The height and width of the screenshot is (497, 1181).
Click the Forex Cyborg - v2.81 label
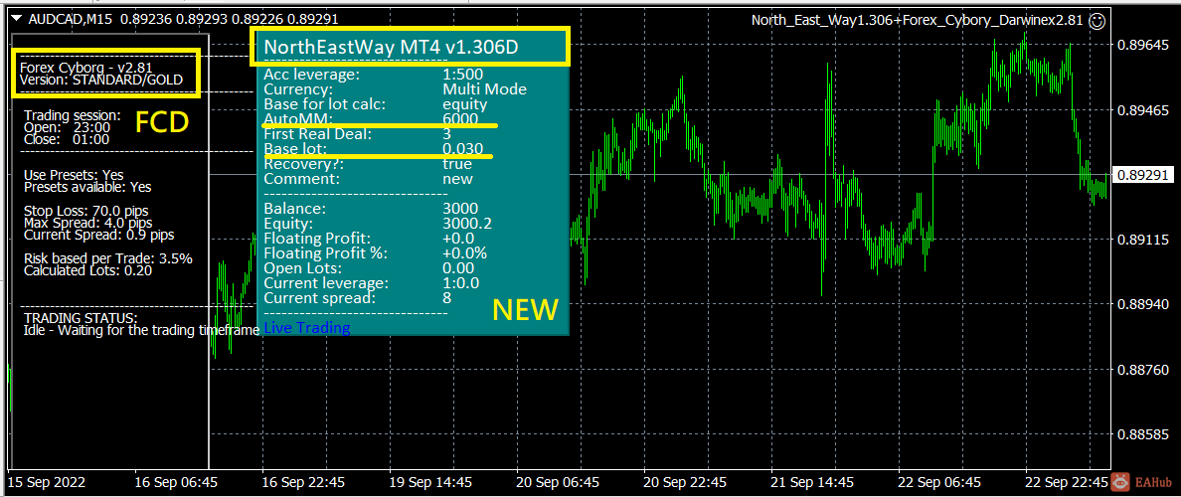(x=86, y=67)
